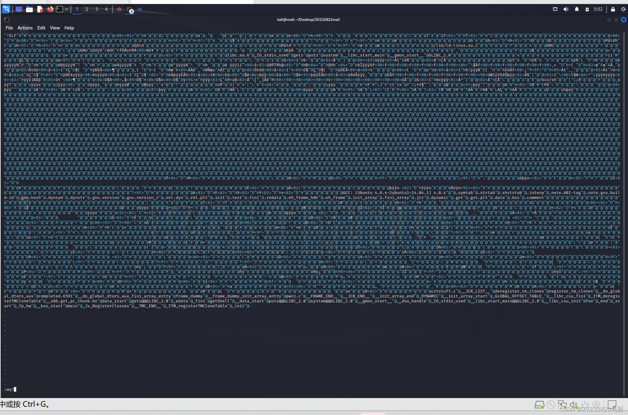Maximize the terminal window
The height and width of the screenshot is (415, 628).
pos(616,20)
